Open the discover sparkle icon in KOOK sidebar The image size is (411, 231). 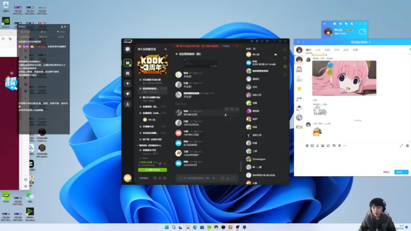click(127, 93)
